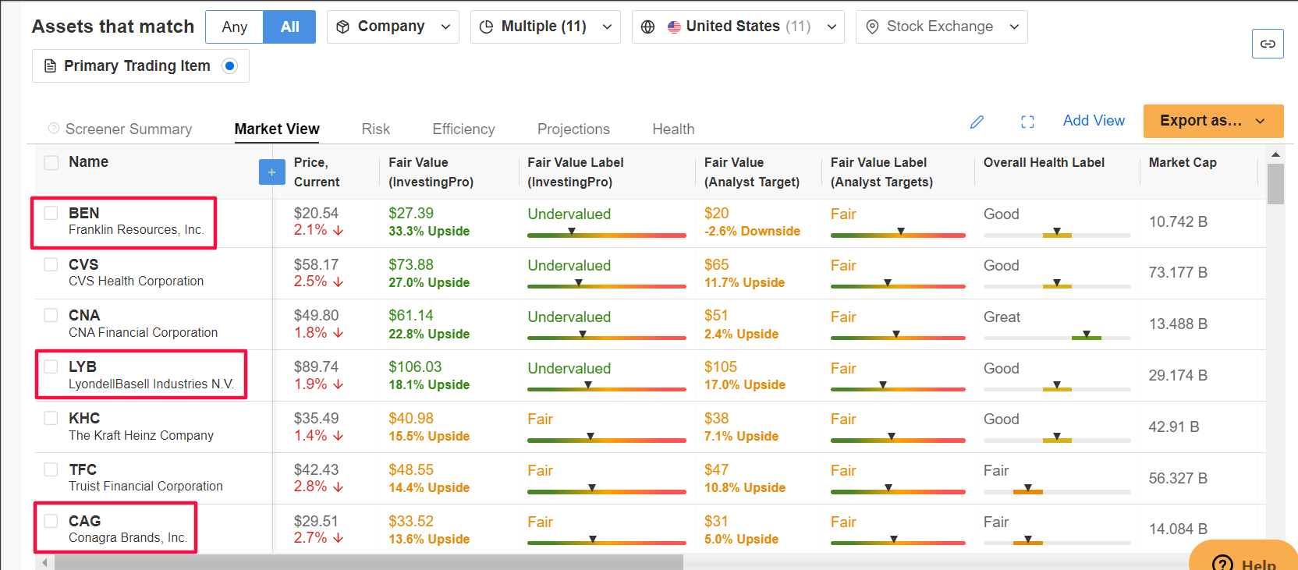Click TFC analyst target fair value gauge

click(x=898, y=490)
